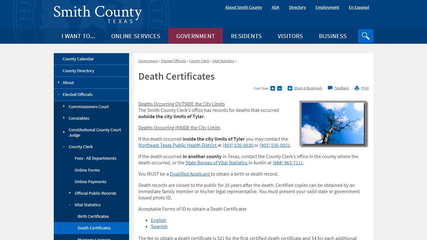Click the Share & Bookmark plus icon

pyautogui.click(x=290, y=88)
